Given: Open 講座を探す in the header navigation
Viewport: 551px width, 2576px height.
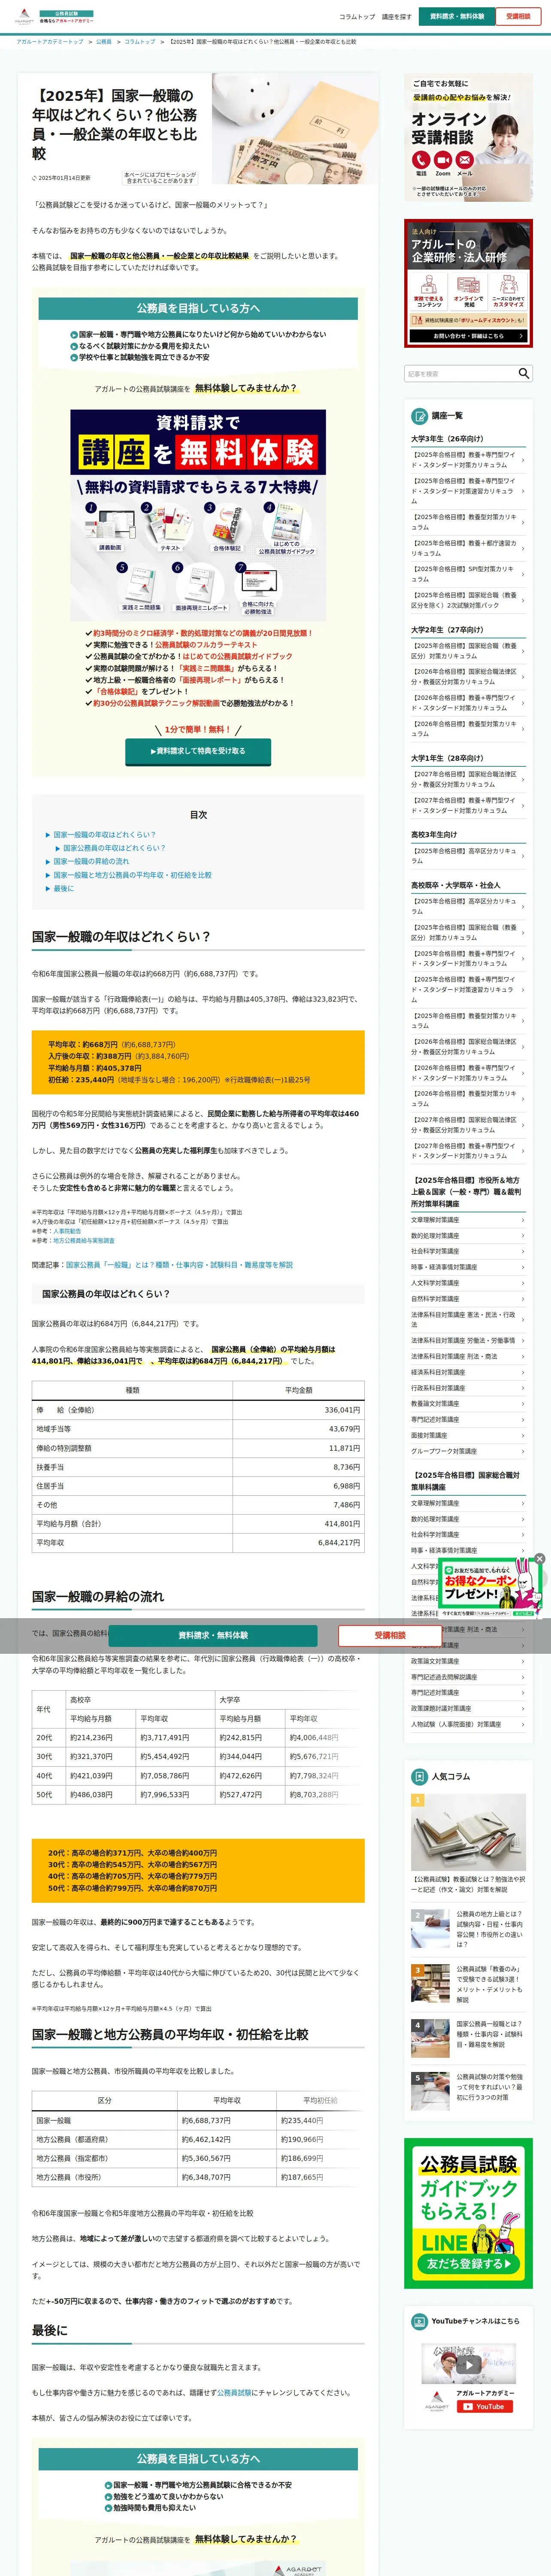Looking at the screenshot, I should coord(397,17).
